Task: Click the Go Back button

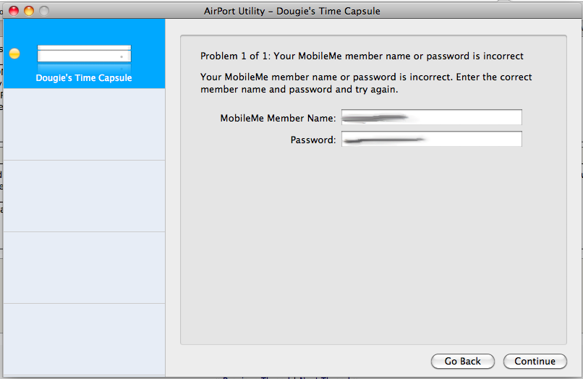Action: point(462,361)
